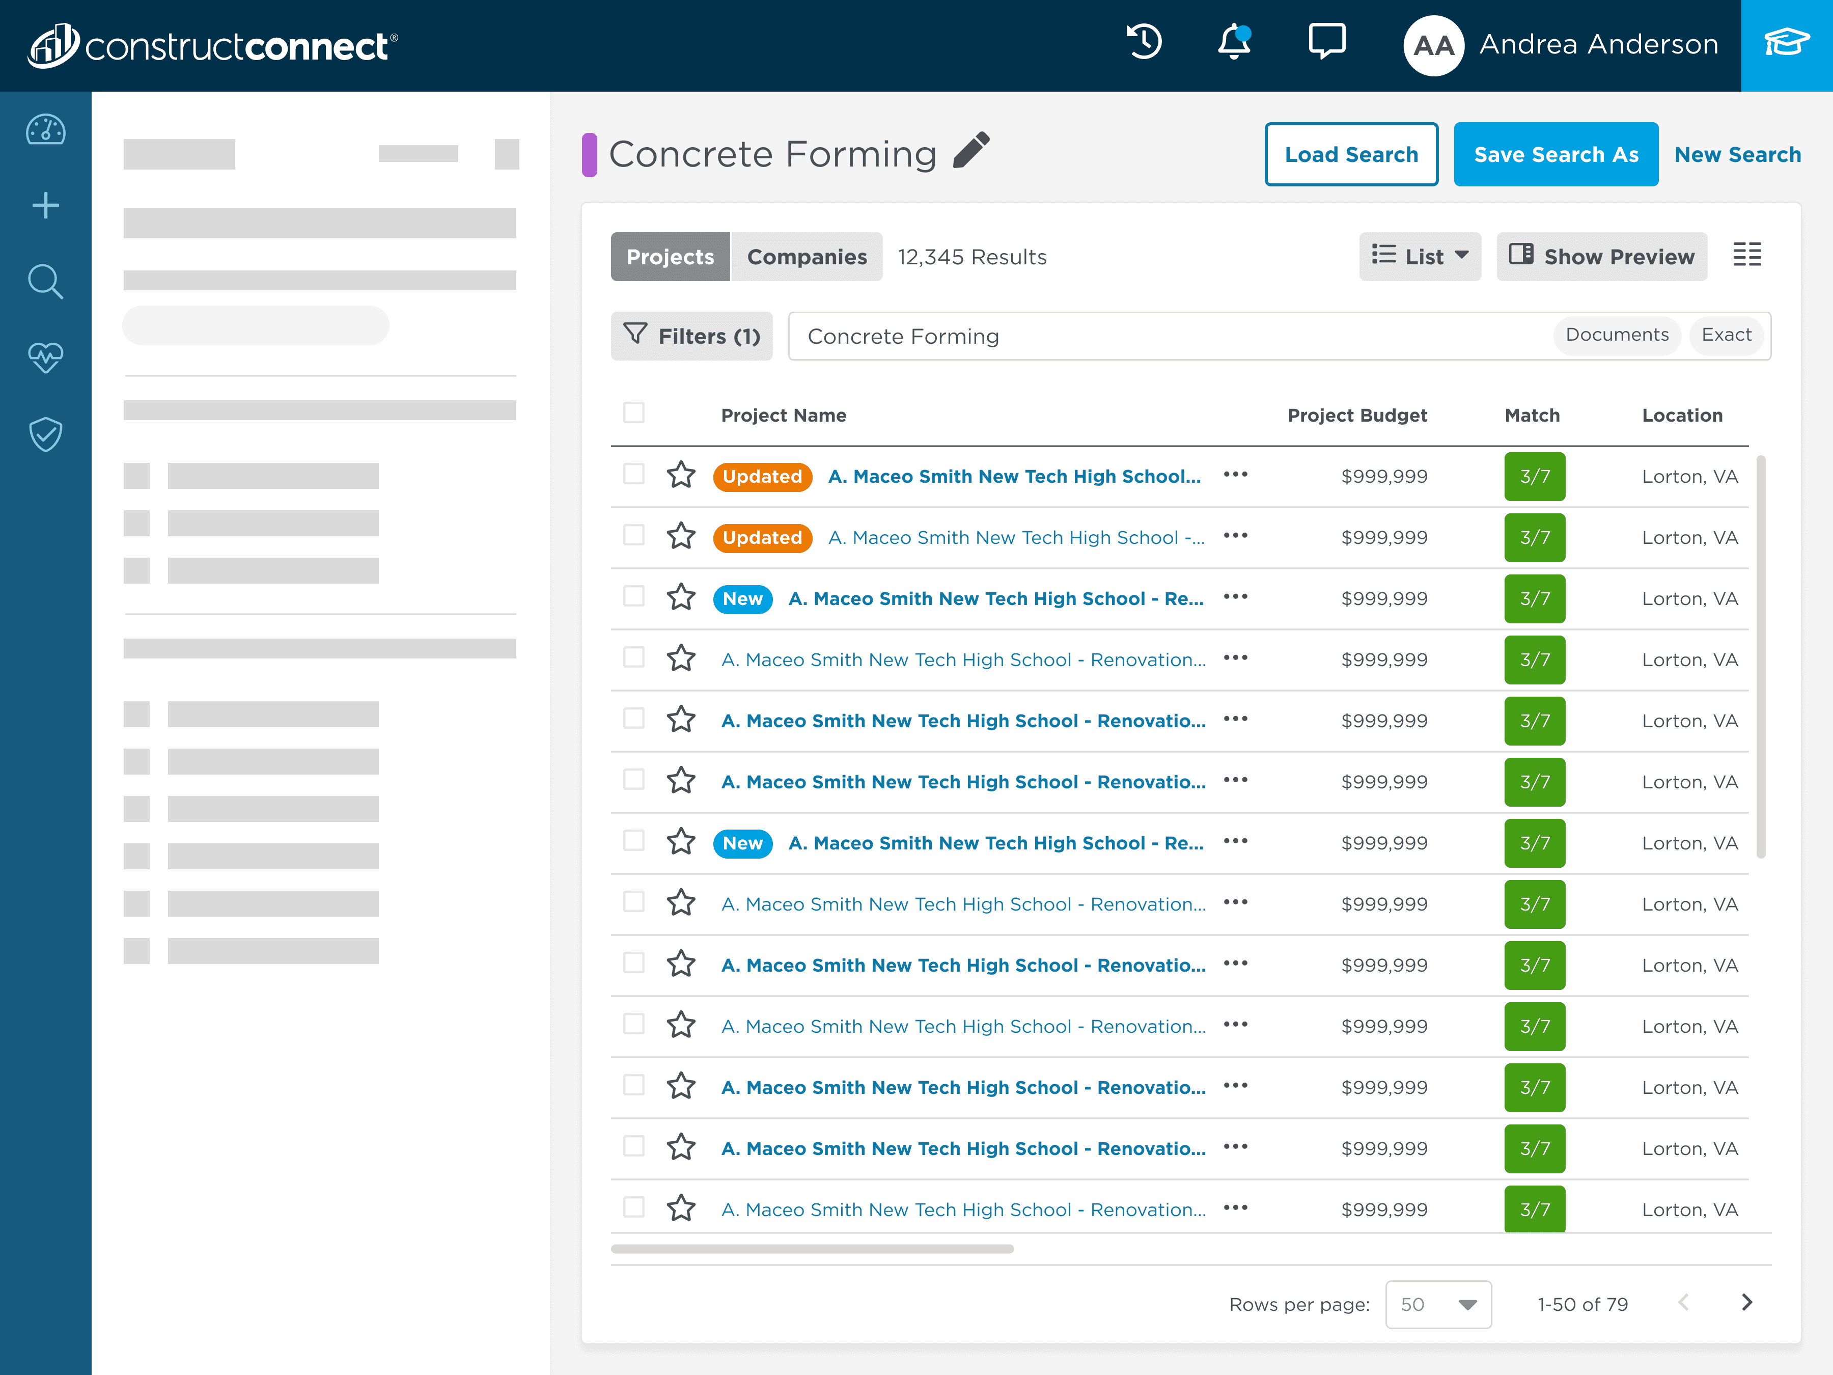Tick the first Updated project row checkbox
Image resolution: width=1833 pixels, height=1375 pixels.
coord(634,474)
